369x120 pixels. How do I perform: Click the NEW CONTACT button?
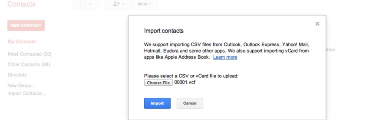pos(26,25)
